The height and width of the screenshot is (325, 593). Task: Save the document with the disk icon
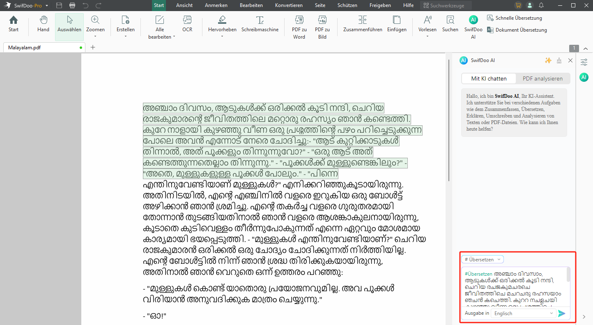point(59,5)
